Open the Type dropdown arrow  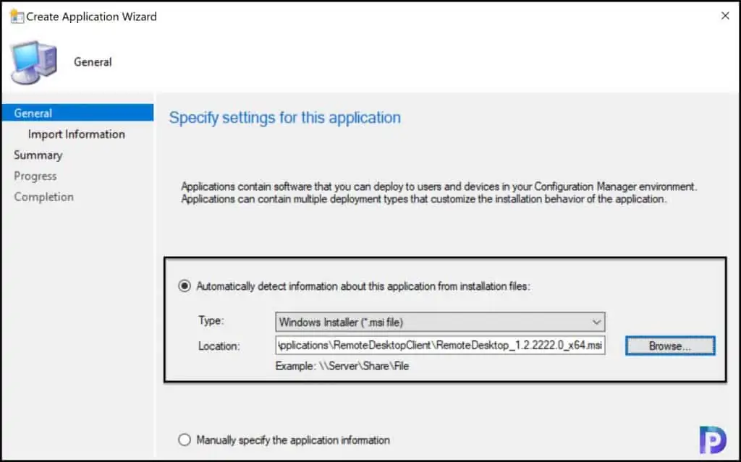point(596,322)
